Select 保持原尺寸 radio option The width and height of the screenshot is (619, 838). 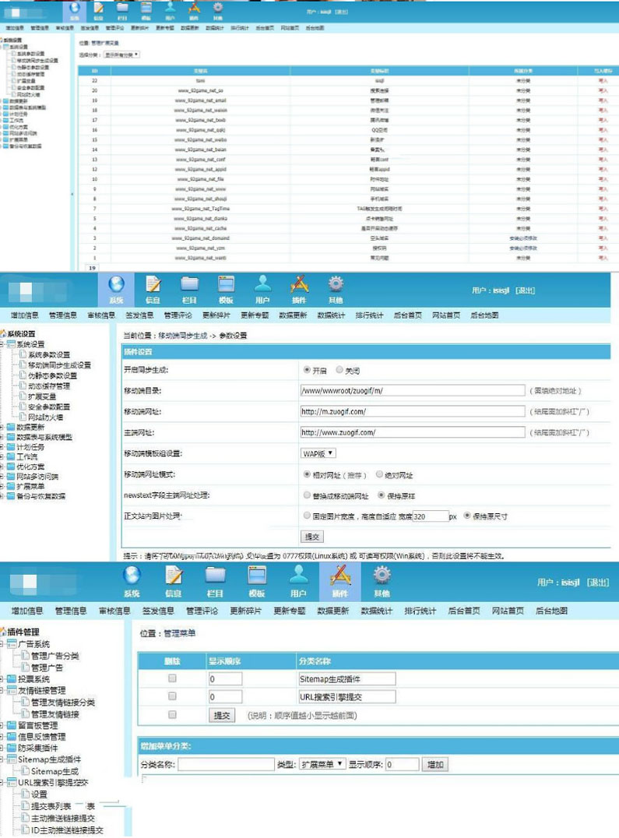tap(467, 516)
